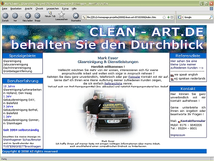Bookmark this page with the address bar star

[x=164, y=17]
